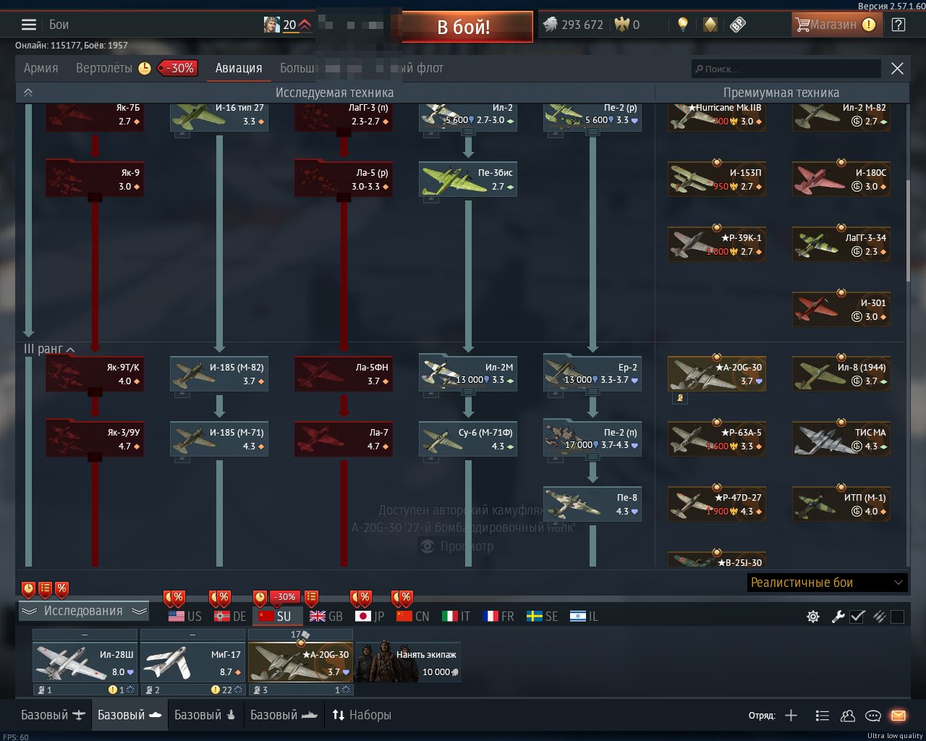Click the wrench auto-repair icon
The height and width of the screenshot is (741, 926).
(838, 617)
